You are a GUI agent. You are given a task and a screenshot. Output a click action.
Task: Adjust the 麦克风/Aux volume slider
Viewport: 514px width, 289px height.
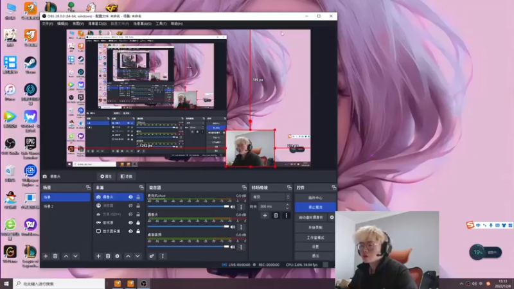(188, 206)
